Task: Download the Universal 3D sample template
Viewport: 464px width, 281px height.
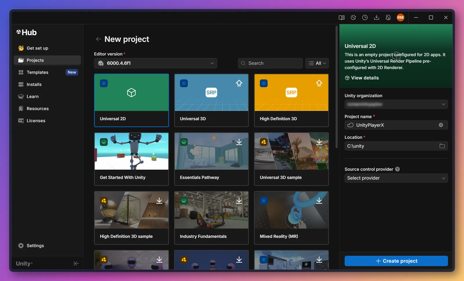Action: pos(319,142)
